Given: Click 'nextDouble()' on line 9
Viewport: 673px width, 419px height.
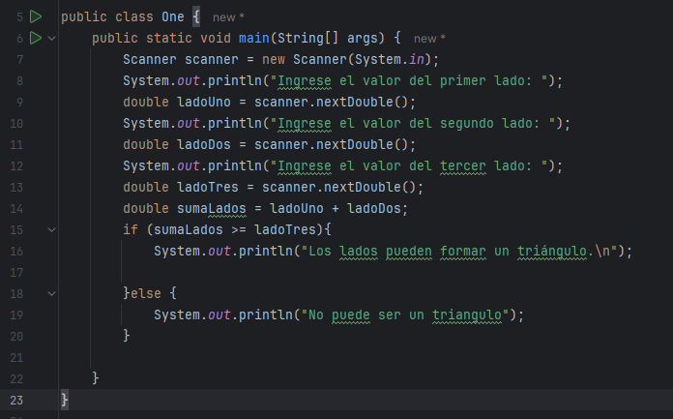Looking at the screenshot, I should coord(362,102).
